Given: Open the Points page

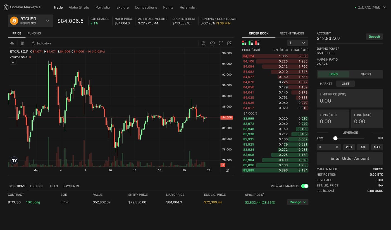Looking at the screenshot, I should (x=168, y=7).
